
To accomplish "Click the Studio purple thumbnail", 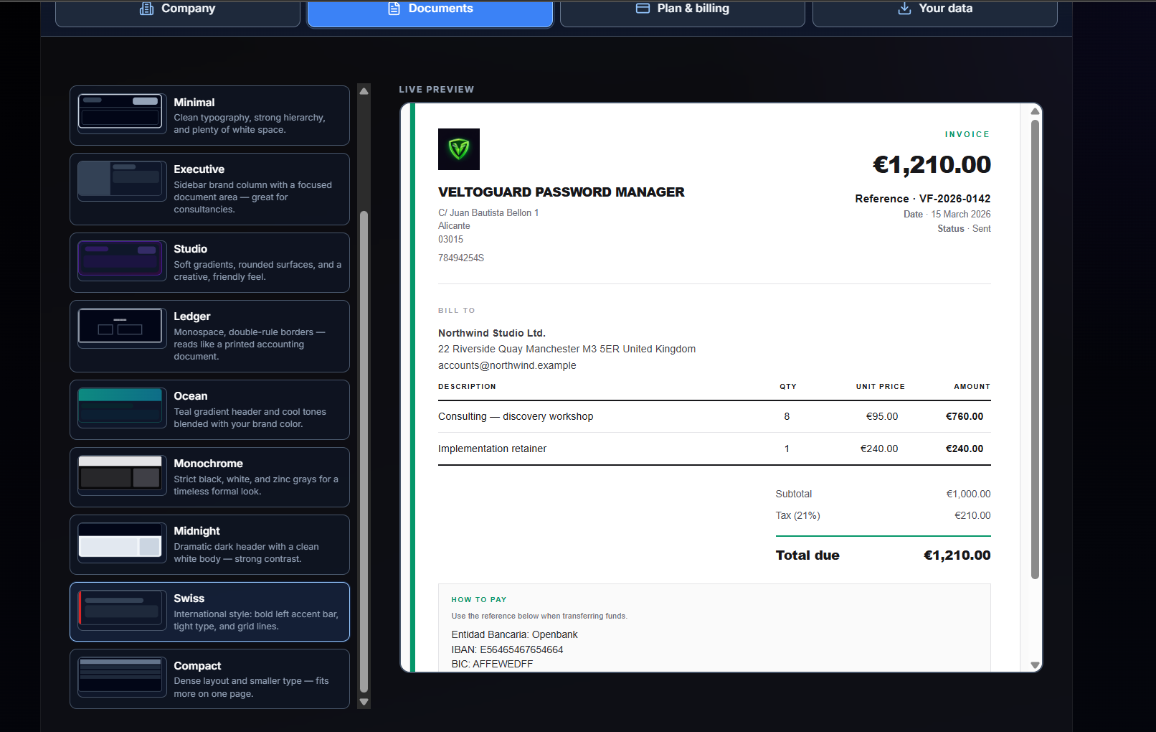I will (x=122, y=261).
